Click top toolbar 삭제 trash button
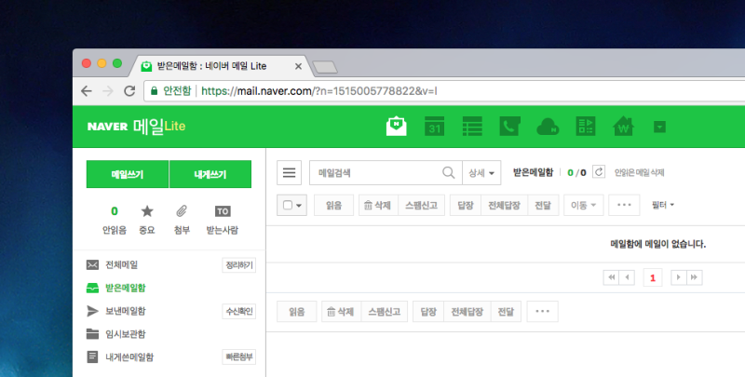The width and height of the screenshot is (745, 377). (378, 205)
